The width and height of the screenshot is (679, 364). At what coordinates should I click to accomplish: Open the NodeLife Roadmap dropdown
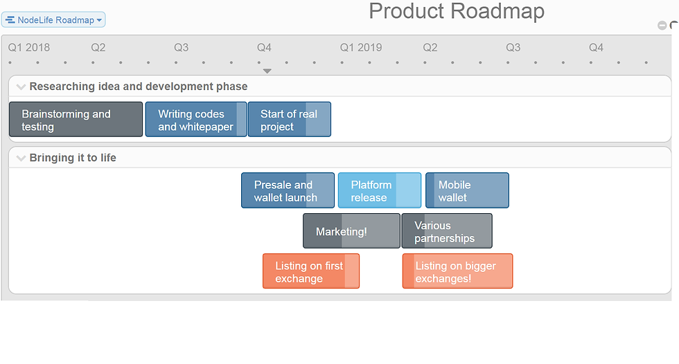pyautogui.click(x=53, y=20)
